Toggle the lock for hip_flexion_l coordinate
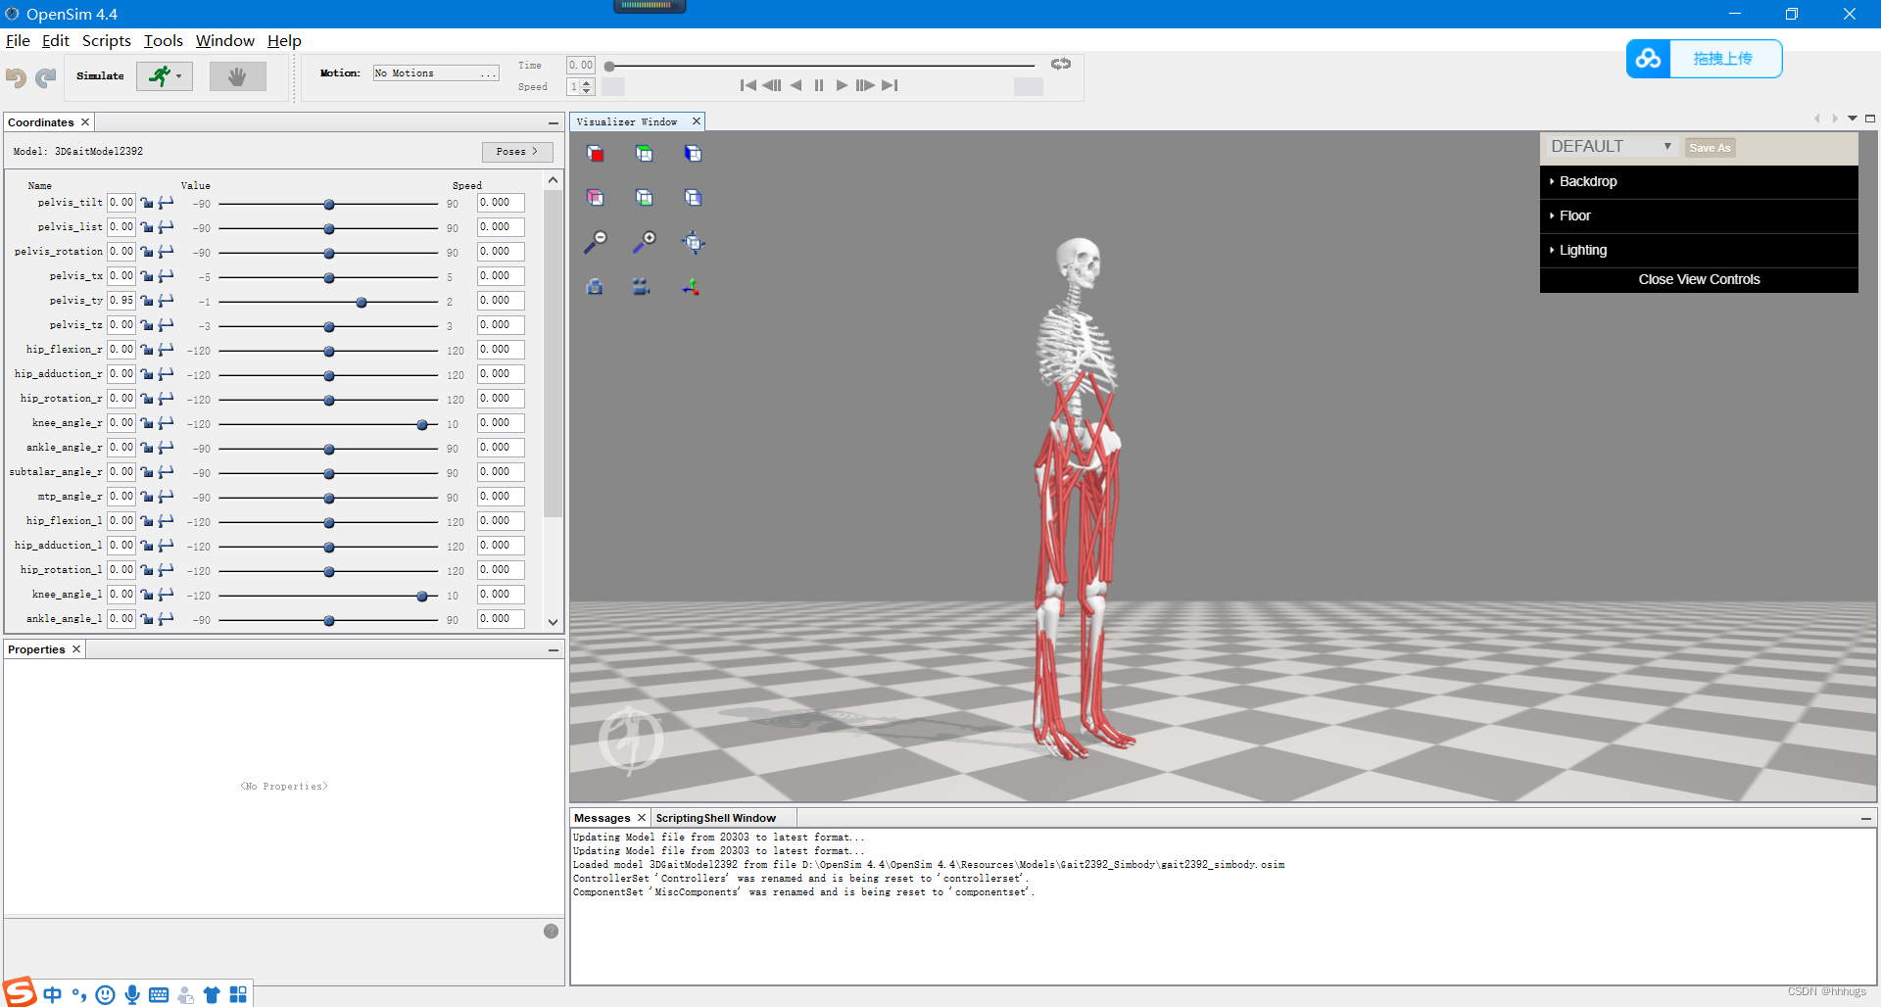The image size is (1881, 1007). (147, 521)
